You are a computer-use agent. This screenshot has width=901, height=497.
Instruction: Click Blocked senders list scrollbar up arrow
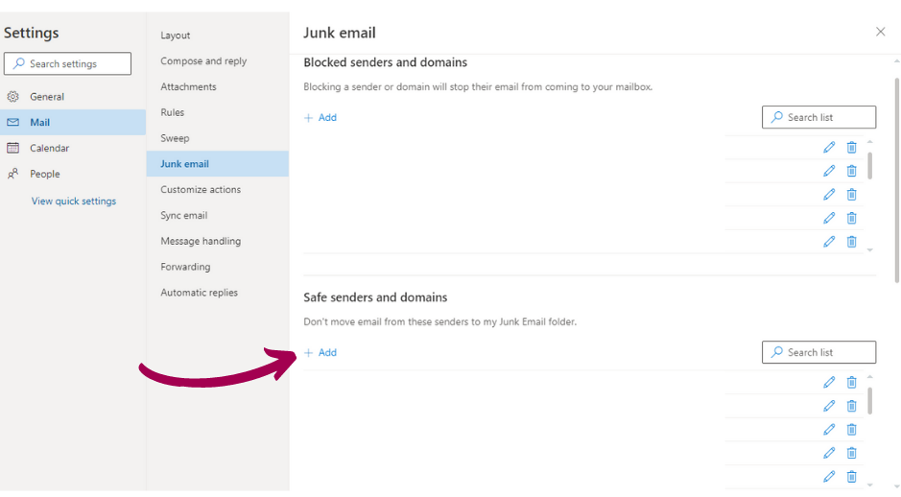pos(870,141)
